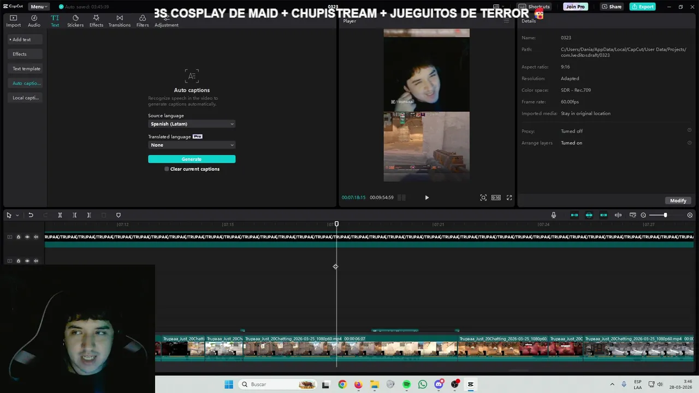
Task: Click the Windows taskbar Buscar search field
Action: click(278, 384)
